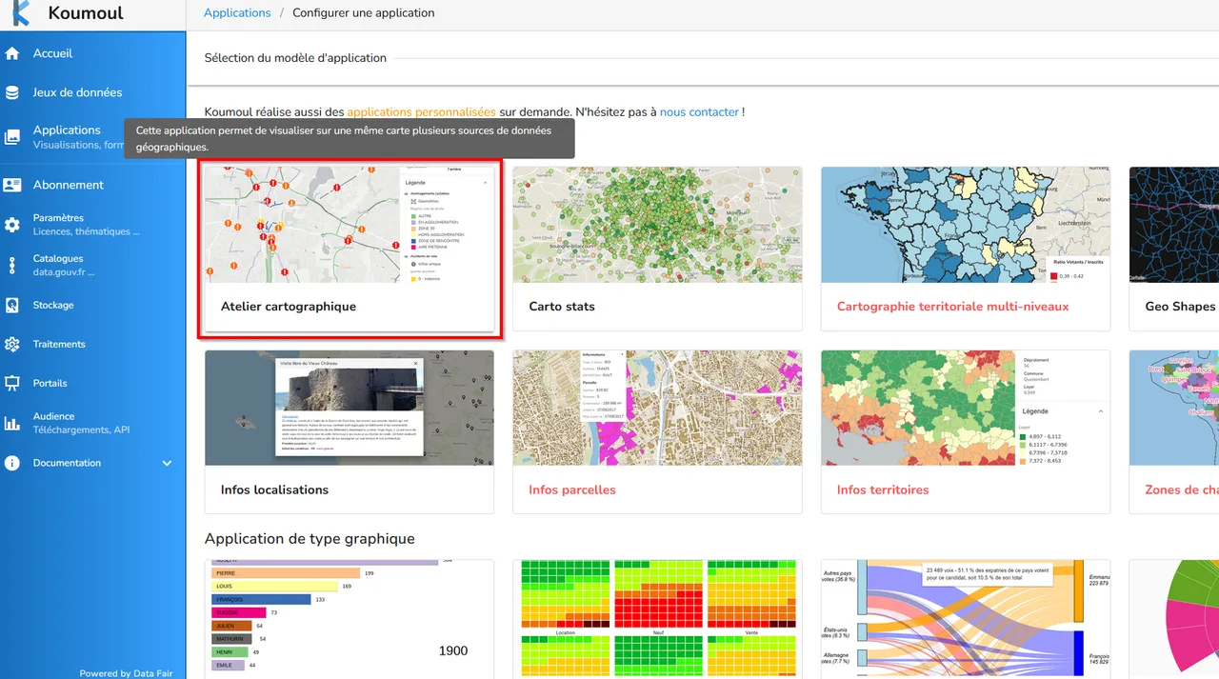Screen dimensions: 1219x679
Task: Click the Configurer une application breadcrumb text
Action: [363, 13]
